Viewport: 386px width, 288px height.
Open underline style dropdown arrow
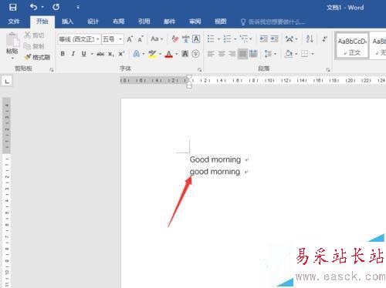(x=92, y=54)
